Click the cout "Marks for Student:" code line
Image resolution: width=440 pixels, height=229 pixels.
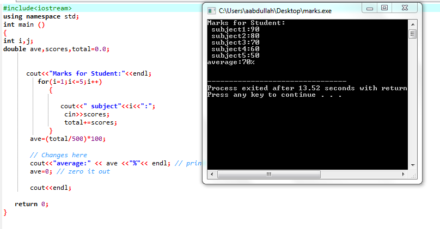[x=89, y=73]
